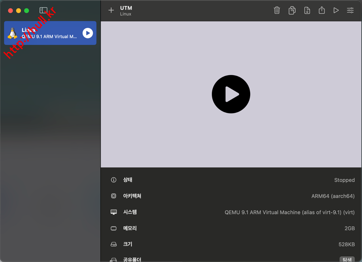The image size is (362, 262).
Task: Click the QEMU 9.1 ARM Virtual Machine system value
Action: (x=289, y=212)
